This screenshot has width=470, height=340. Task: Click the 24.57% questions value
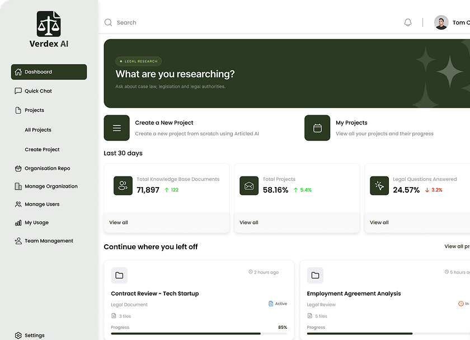[x=406, y=190]
